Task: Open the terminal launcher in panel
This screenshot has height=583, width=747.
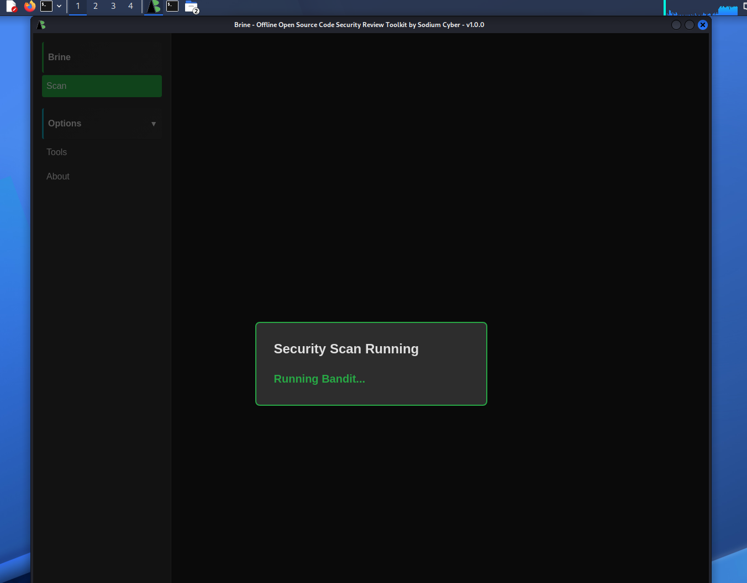Action: [46, 7]
